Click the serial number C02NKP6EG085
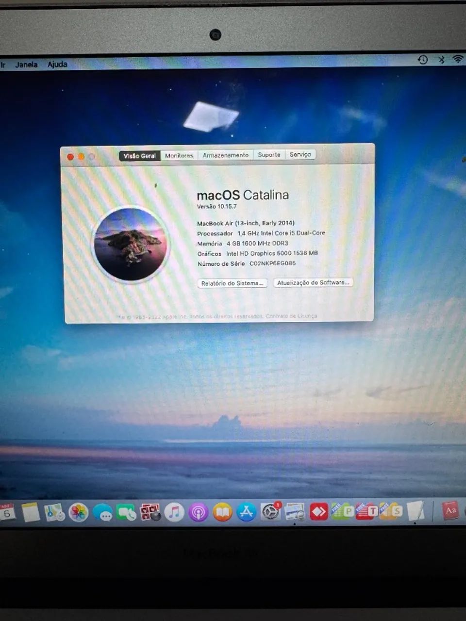The image size is (466, 621). [x=272, y=263]
